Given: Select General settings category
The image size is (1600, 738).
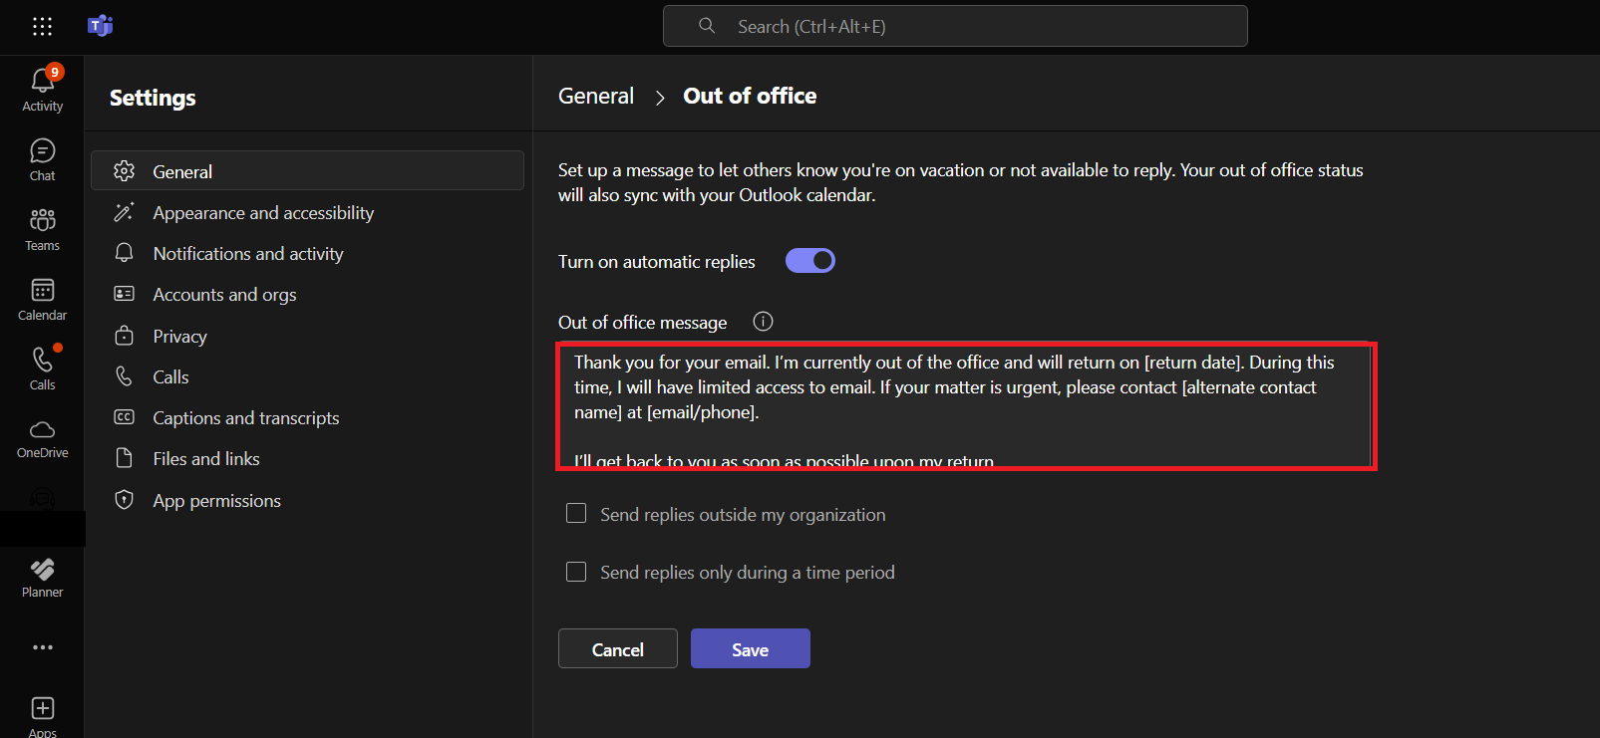Looking at the screenshot, I should point(307,170).
